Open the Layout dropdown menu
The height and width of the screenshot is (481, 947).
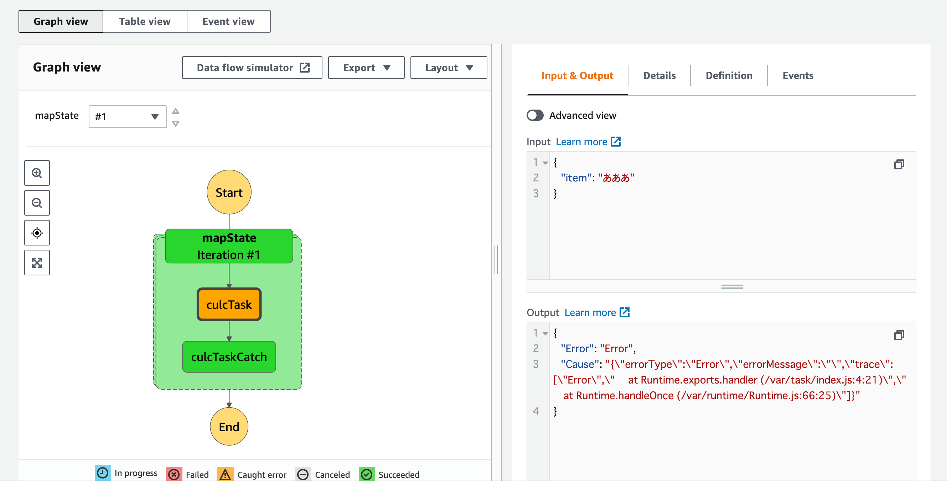(x=449, y=68)
